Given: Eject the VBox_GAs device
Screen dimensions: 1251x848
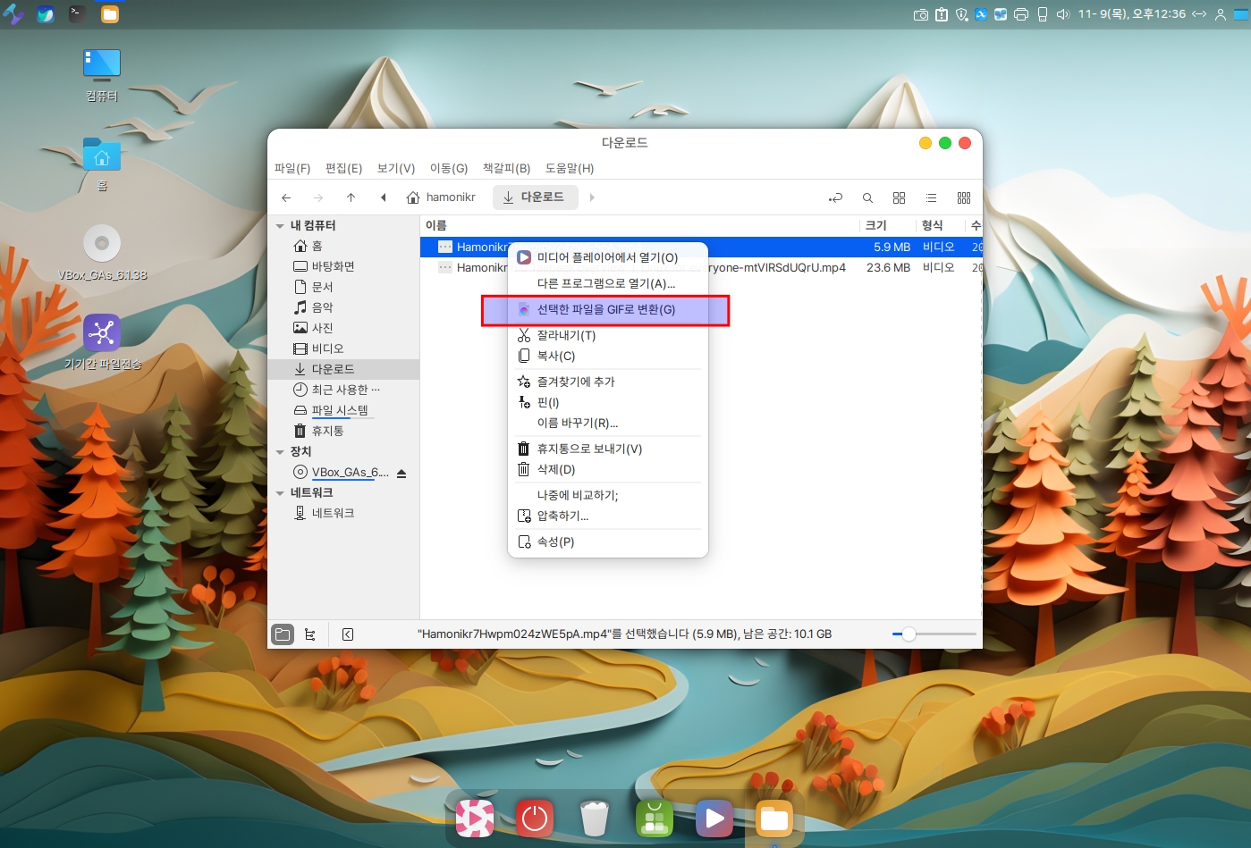Looking at the screenshot, I should click(x=402, y=473).
